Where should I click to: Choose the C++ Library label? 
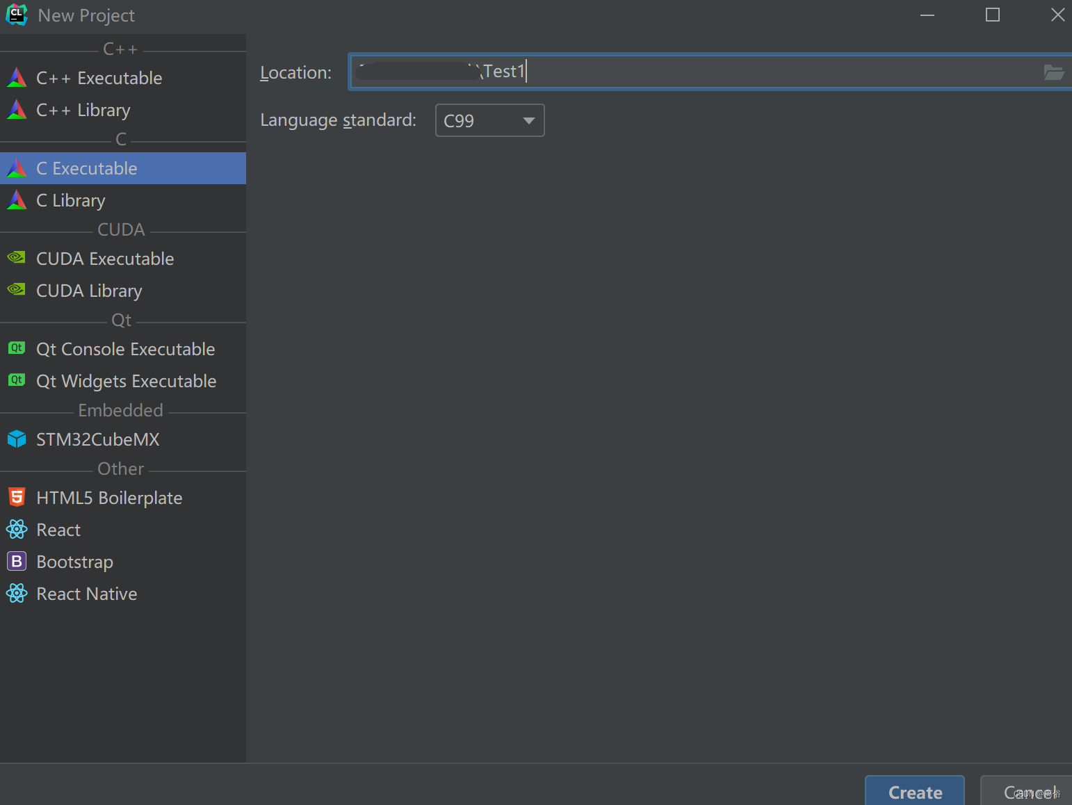pyautogui.click(x=83, y=110)
